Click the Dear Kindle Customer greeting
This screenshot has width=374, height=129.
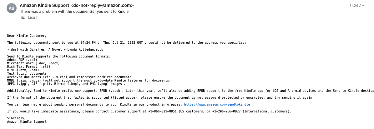click(x=27, y=36)
